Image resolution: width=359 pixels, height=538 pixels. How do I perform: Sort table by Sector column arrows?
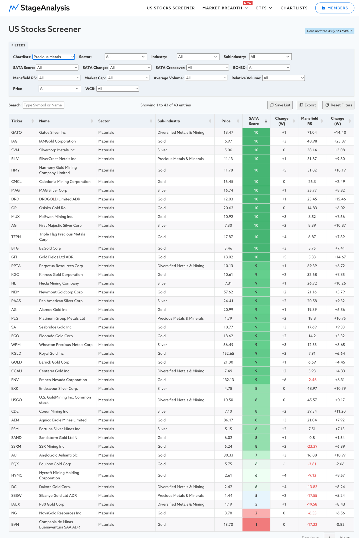click(151, 121)
